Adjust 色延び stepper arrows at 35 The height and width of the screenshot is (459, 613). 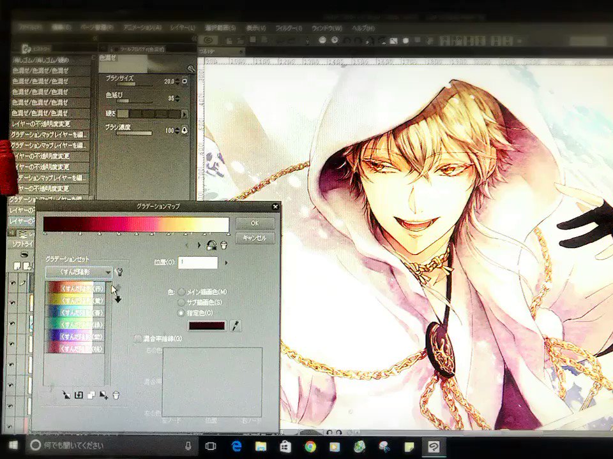tap(178, 98)
